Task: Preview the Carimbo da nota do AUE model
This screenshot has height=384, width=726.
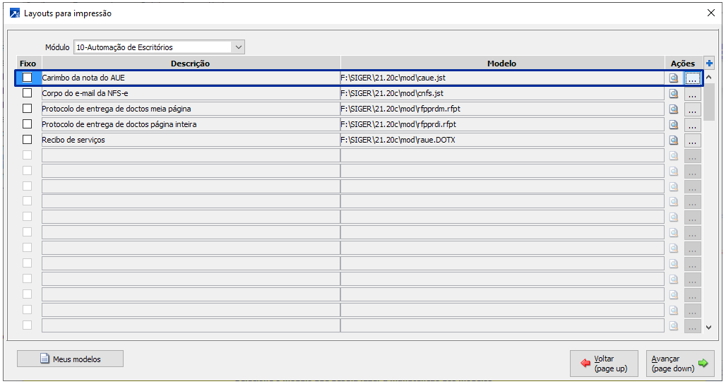Action: 674,78
